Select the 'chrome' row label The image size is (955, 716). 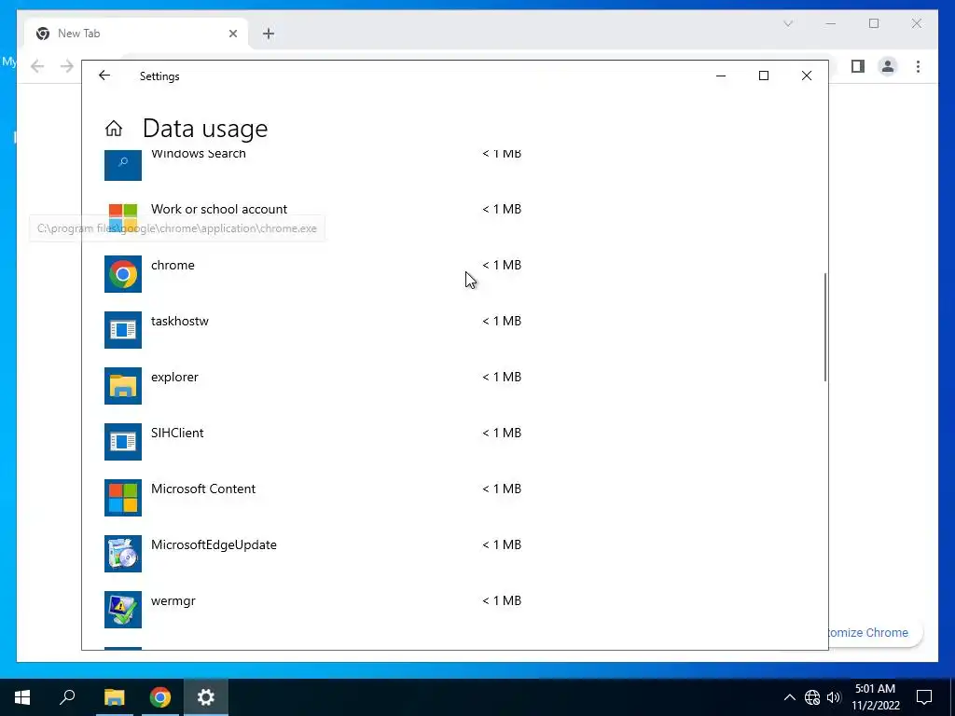(173, 265)
